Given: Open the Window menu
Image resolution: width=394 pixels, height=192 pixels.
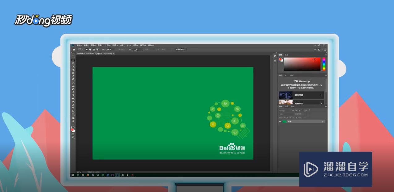Looking at the screenshot, I should point(143,45).
